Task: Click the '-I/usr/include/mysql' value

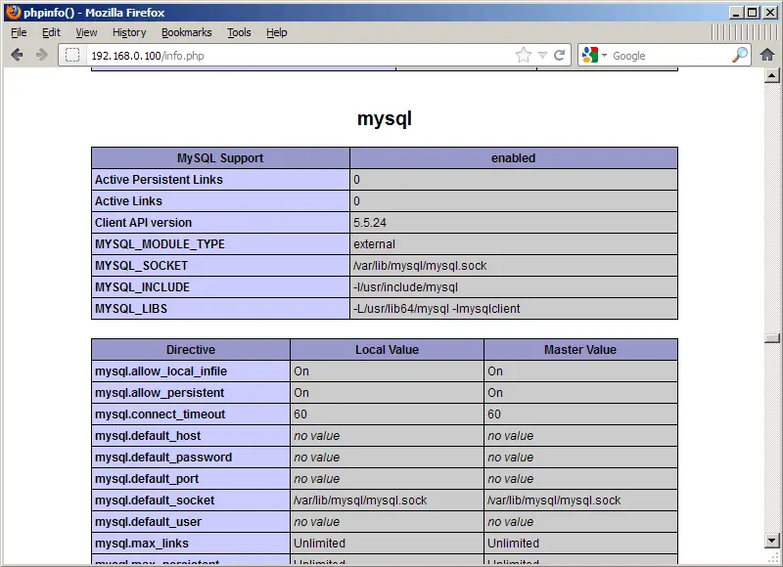Action: 405,287
